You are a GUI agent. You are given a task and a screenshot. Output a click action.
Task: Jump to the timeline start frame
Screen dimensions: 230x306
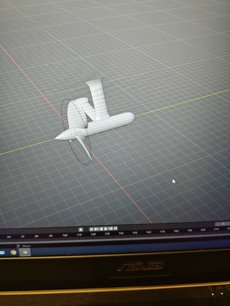click(92, 229)
